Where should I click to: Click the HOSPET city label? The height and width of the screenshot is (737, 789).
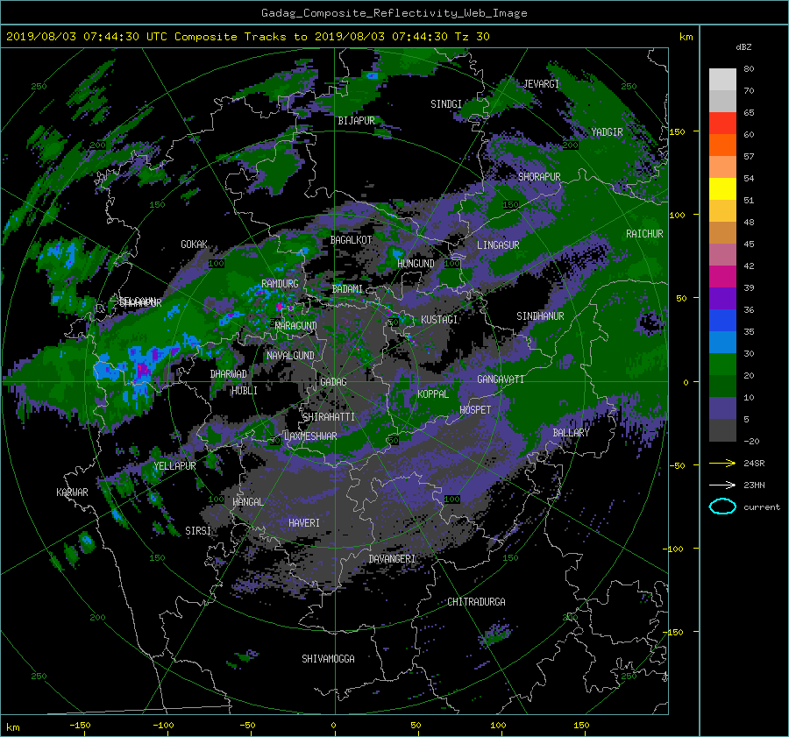click(x=475, y=410)
